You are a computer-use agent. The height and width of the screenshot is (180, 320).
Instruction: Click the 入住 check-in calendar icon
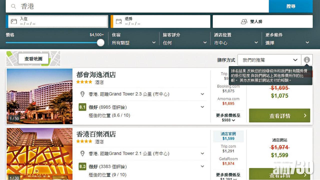(x=14, y=21)
